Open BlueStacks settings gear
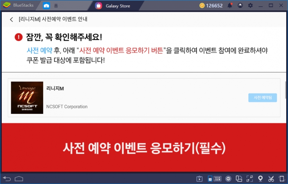Viewport: 288px width, 184px height. coord(251,5)
